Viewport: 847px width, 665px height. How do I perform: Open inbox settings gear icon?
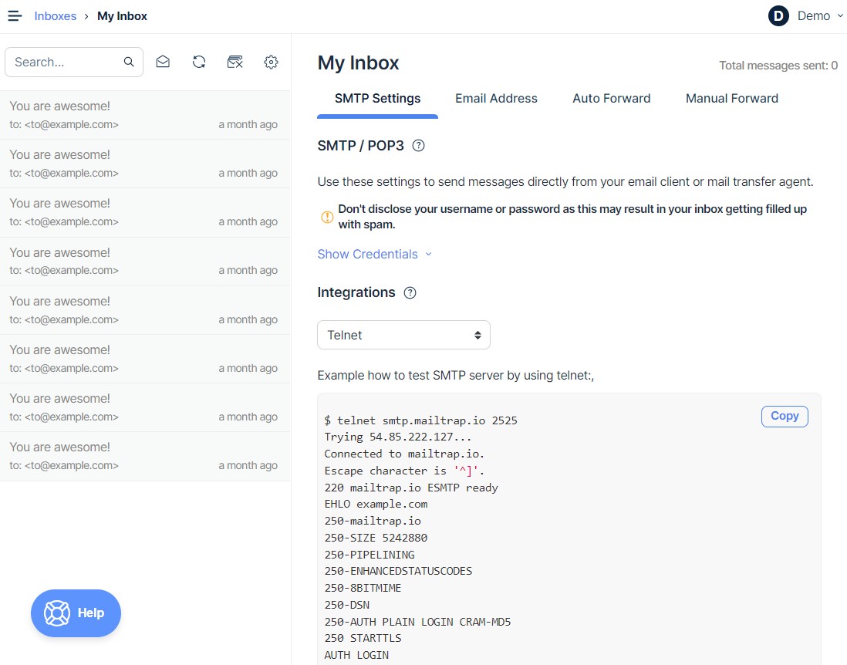click(272, 62)
